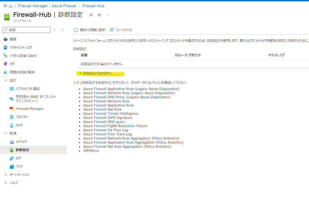Open the more options ellipsis in header
This screenshot has width=309, height=203.
(x=108, y=15)
